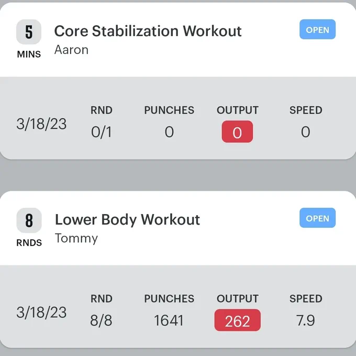Select the Lower Body Workout title
This screenshot has height=356, width=356.
(x=127, y=219)
